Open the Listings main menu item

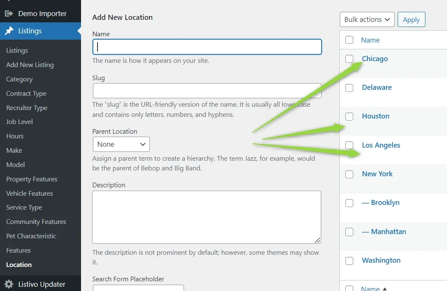pos(41,31)
